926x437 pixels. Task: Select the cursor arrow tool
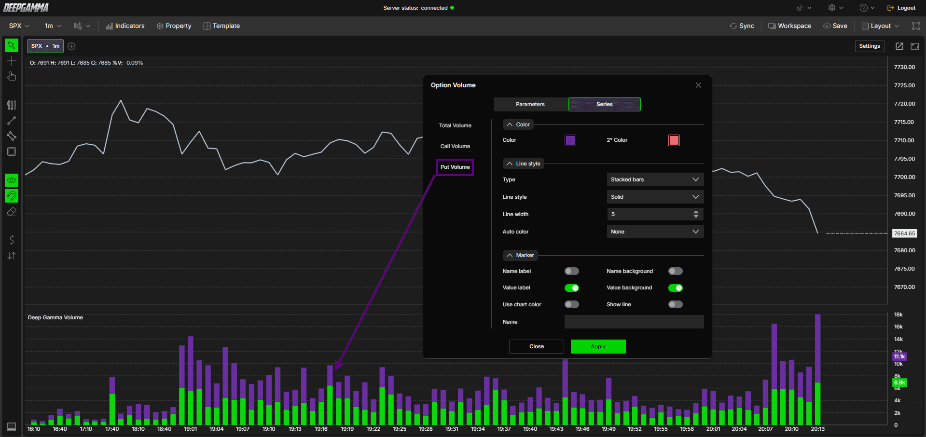coord(12,45)
